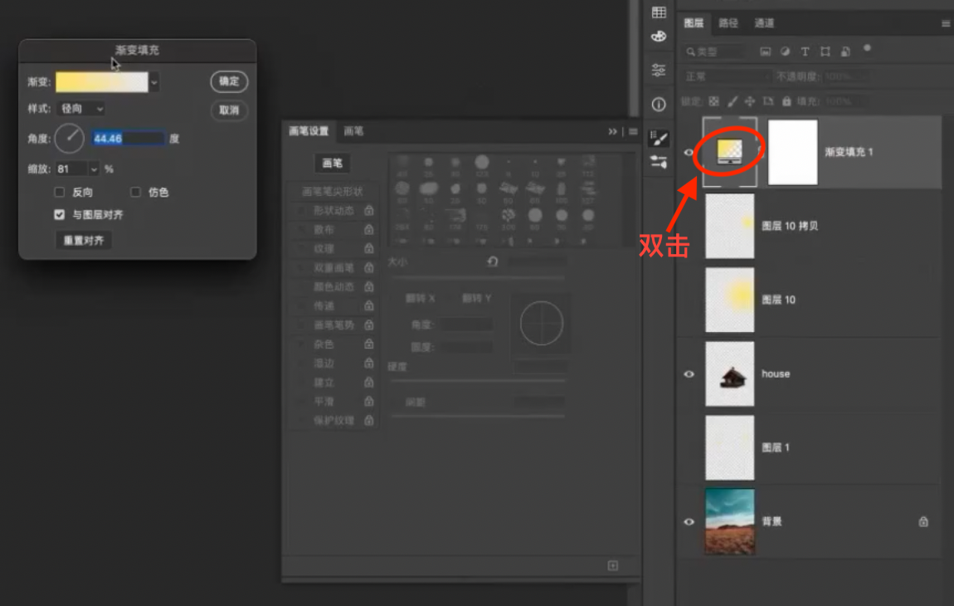
Task: Open the Swatches panel icon (grid)
Action: [659, 12]
